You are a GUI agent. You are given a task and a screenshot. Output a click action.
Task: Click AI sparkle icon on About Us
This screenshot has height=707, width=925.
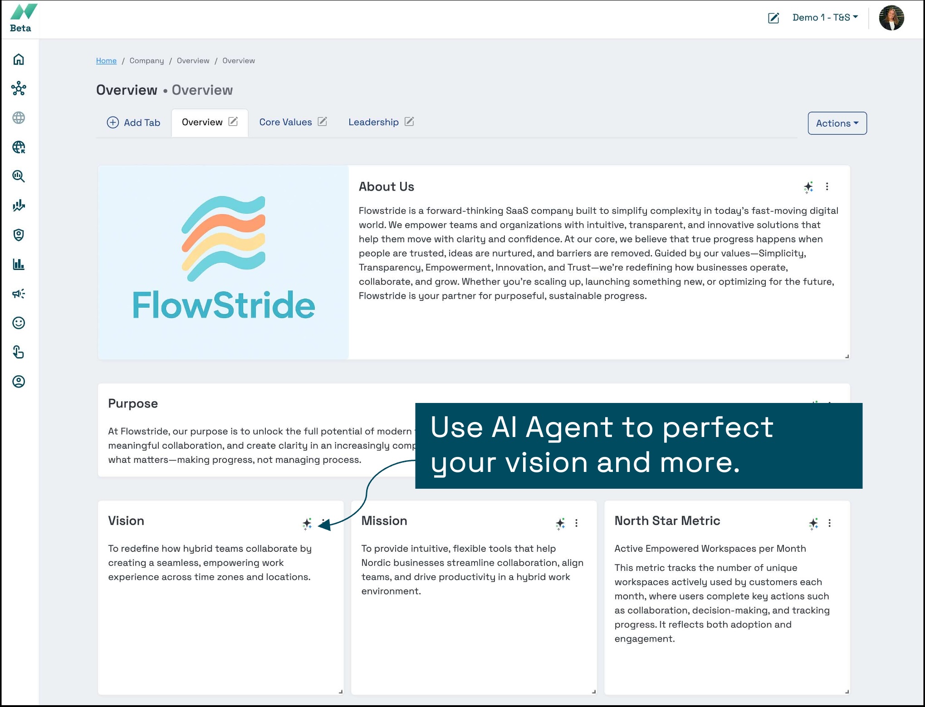(x=808, y=187)
